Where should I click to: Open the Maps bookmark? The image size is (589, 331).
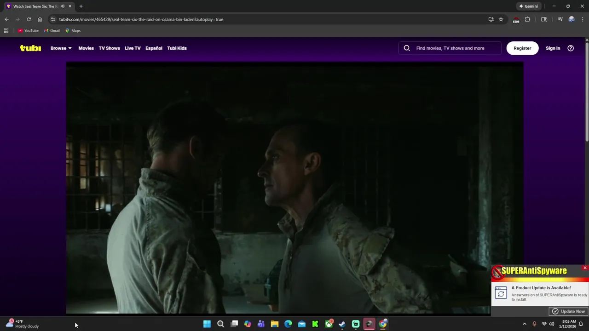pyautogui.click(x=73, y=30)
